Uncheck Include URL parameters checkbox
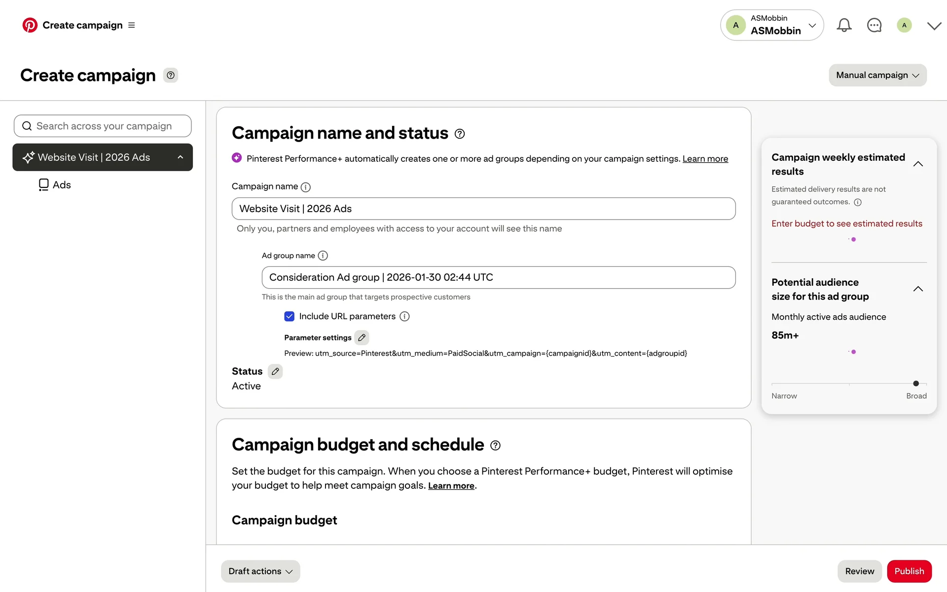The image size is (947, 592). 290,317
